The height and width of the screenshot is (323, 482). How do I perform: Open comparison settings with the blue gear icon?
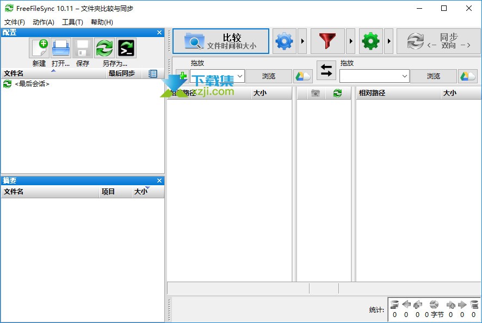click(285, 41)
